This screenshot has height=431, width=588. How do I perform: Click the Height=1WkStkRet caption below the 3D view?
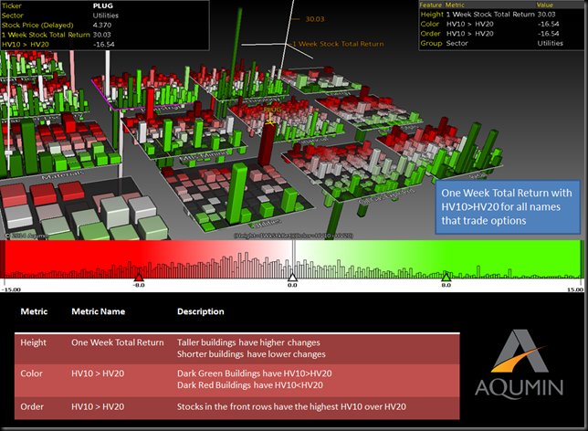tap(293, 236)
